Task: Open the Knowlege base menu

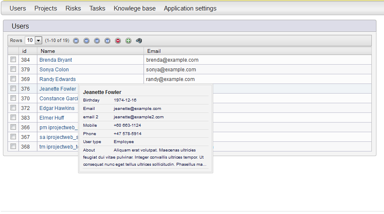Action: 134,8
